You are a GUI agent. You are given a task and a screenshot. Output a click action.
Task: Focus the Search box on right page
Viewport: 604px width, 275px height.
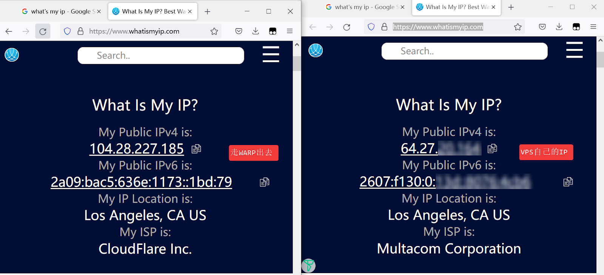click(464, 51)
